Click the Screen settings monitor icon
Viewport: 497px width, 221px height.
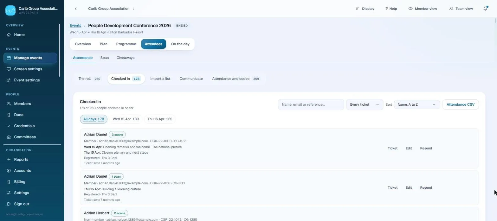(x=9, y=69)
